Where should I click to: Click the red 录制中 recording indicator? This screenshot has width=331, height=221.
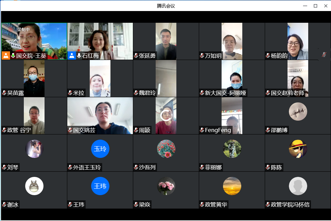19,30
